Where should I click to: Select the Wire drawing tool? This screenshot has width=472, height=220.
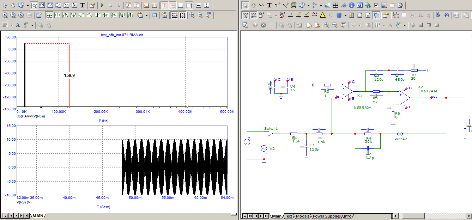tap(277, 5)
